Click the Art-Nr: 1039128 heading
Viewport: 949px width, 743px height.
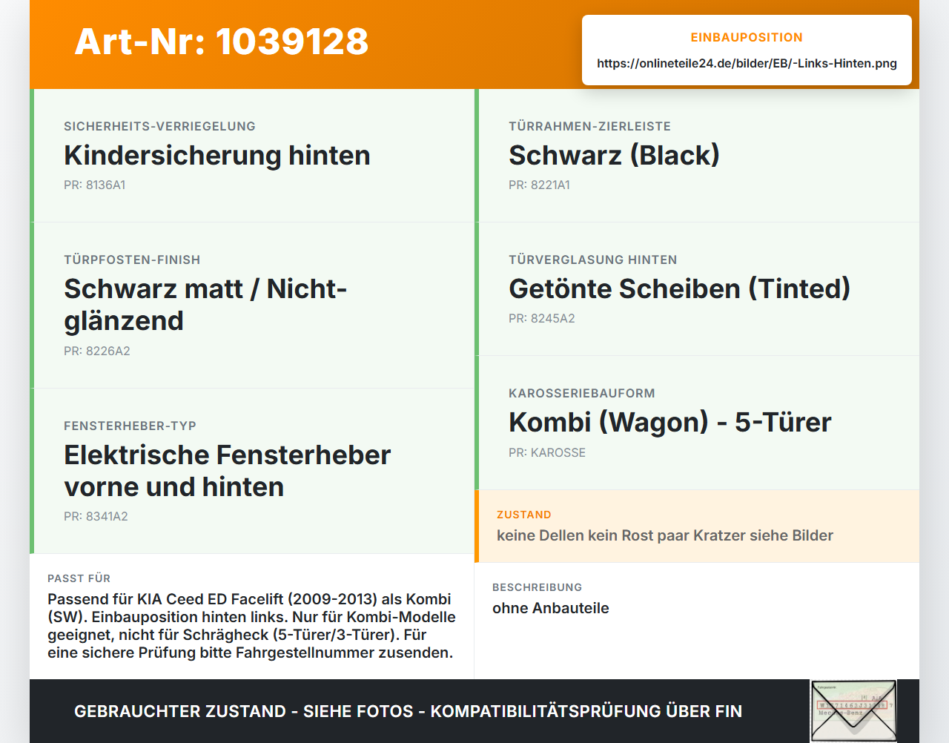click(222, 42)
